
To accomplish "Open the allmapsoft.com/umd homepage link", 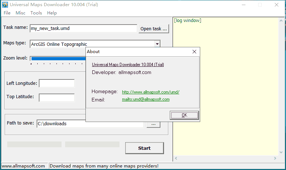I will [151, 92].
